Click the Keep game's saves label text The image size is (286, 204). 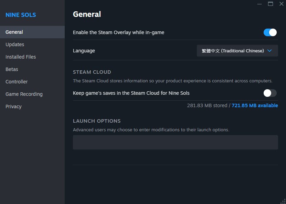click(131, 93)
